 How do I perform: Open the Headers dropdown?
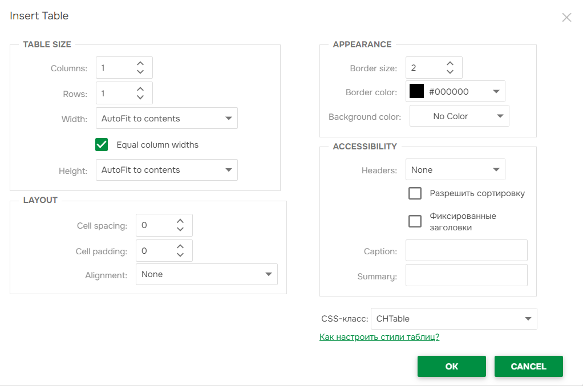coord(455,170)
